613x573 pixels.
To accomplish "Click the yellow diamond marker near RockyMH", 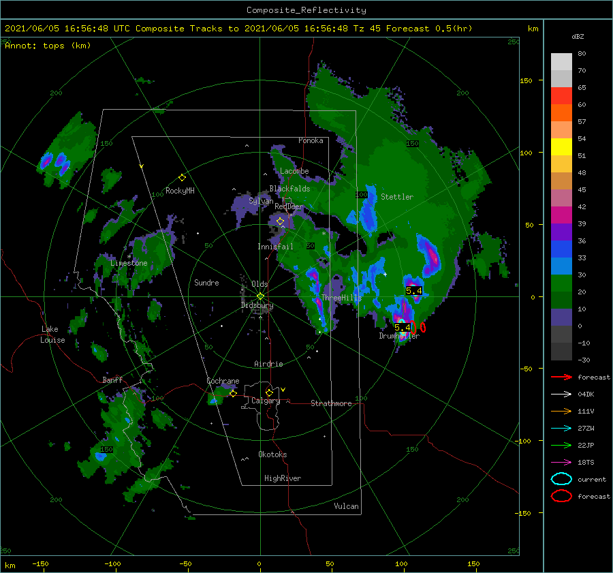I will point(182,178).
